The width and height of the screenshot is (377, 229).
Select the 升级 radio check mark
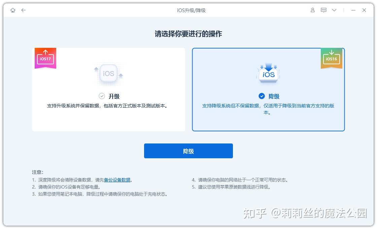(x=102, y=96)
